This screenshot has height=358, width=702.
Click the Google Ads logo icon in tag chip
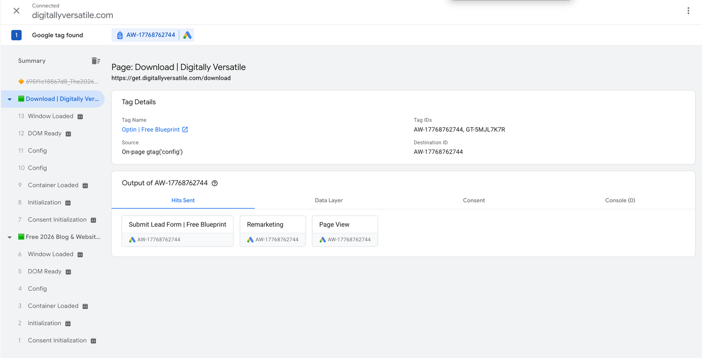pos(187,35)
